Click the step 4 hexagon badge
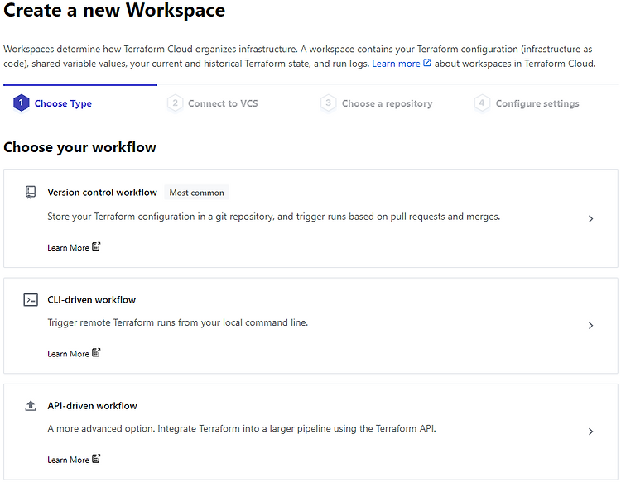This screenshot has width=621, height=482. coord(482,103)
